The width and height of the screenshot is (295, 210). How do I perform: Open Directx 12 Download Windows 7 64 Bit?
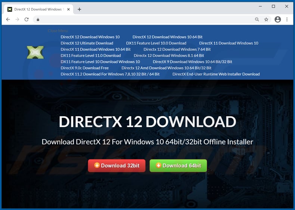[177, 49]
